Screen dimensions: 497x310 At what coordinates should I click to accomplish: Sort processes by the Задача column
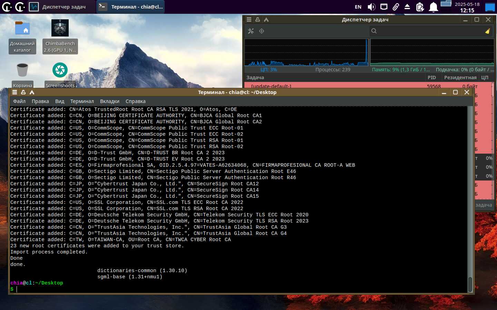335,77
